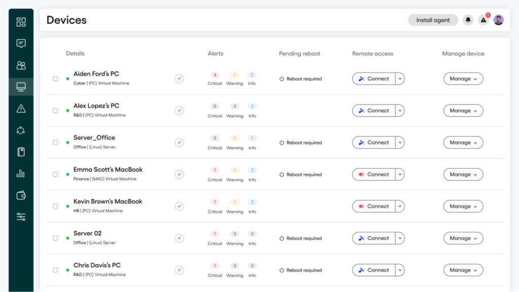Open the Aiden Ford's PC device name
The image size is (519, 292).
point(96,74)
